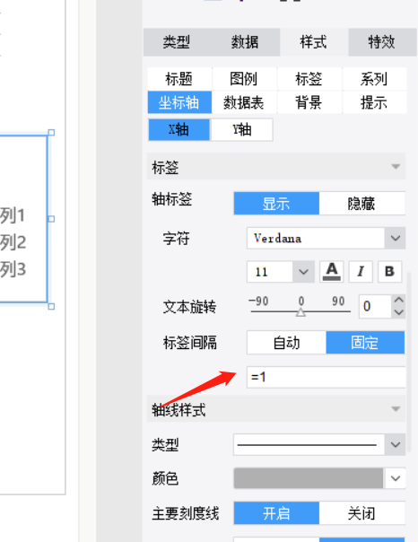Viewport: 418px width, 542px height.
Task: Open the 样式 tab
Action: (x=314, y=42)
